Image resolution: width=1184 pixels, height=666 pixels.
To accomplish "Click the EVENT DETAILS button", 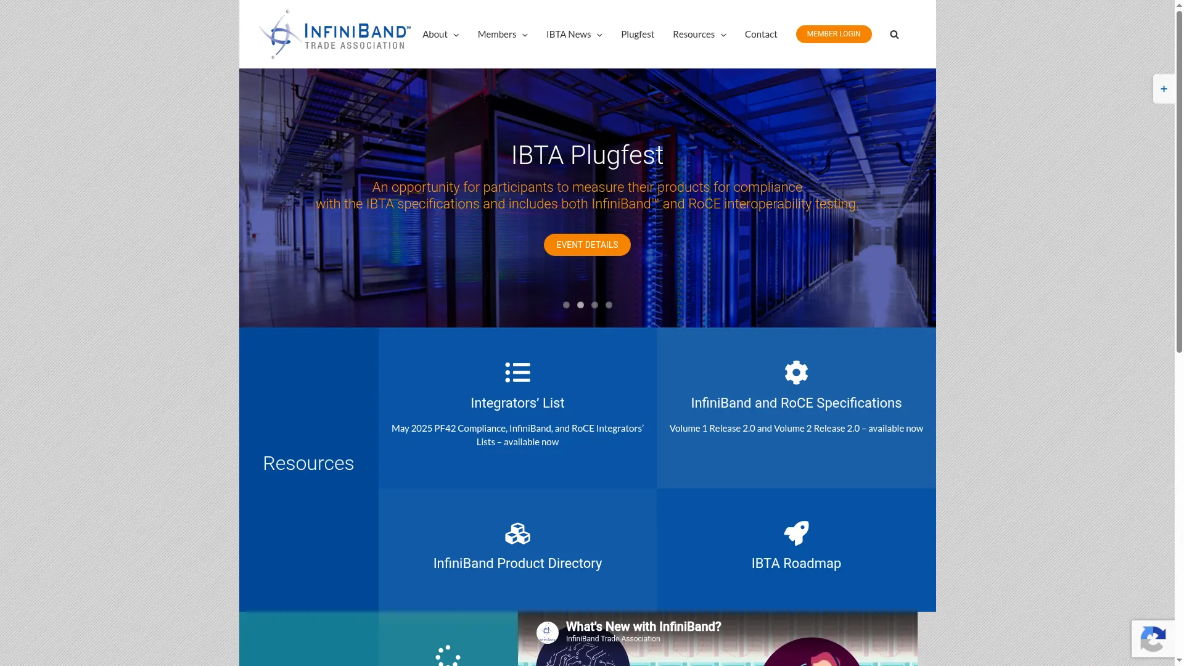I will click(x=587, y=245).
